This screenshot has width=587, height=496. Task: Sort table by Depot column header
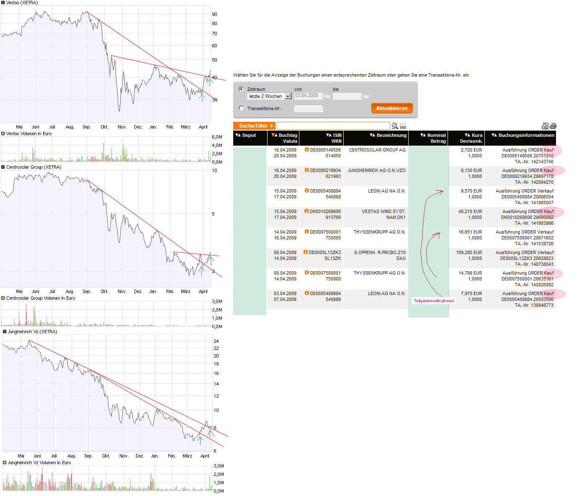click(x=246, y=135)
